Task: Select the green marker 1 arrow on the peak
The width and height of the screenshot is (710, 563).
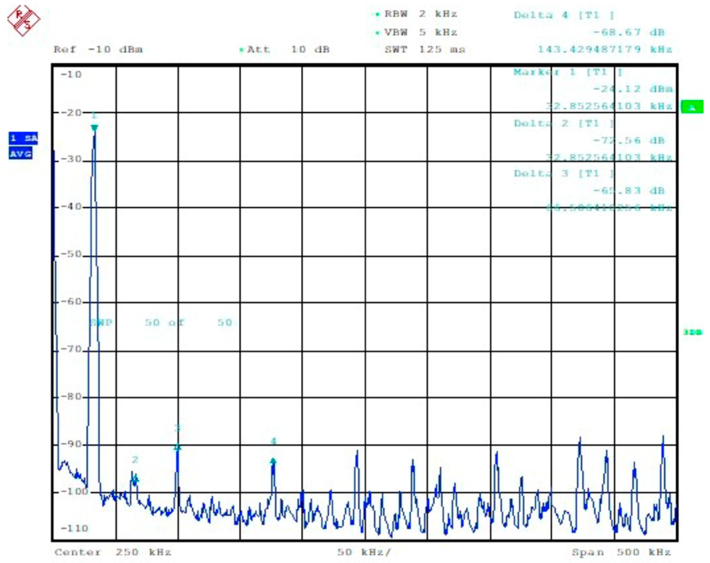Action: pos(94,127)
